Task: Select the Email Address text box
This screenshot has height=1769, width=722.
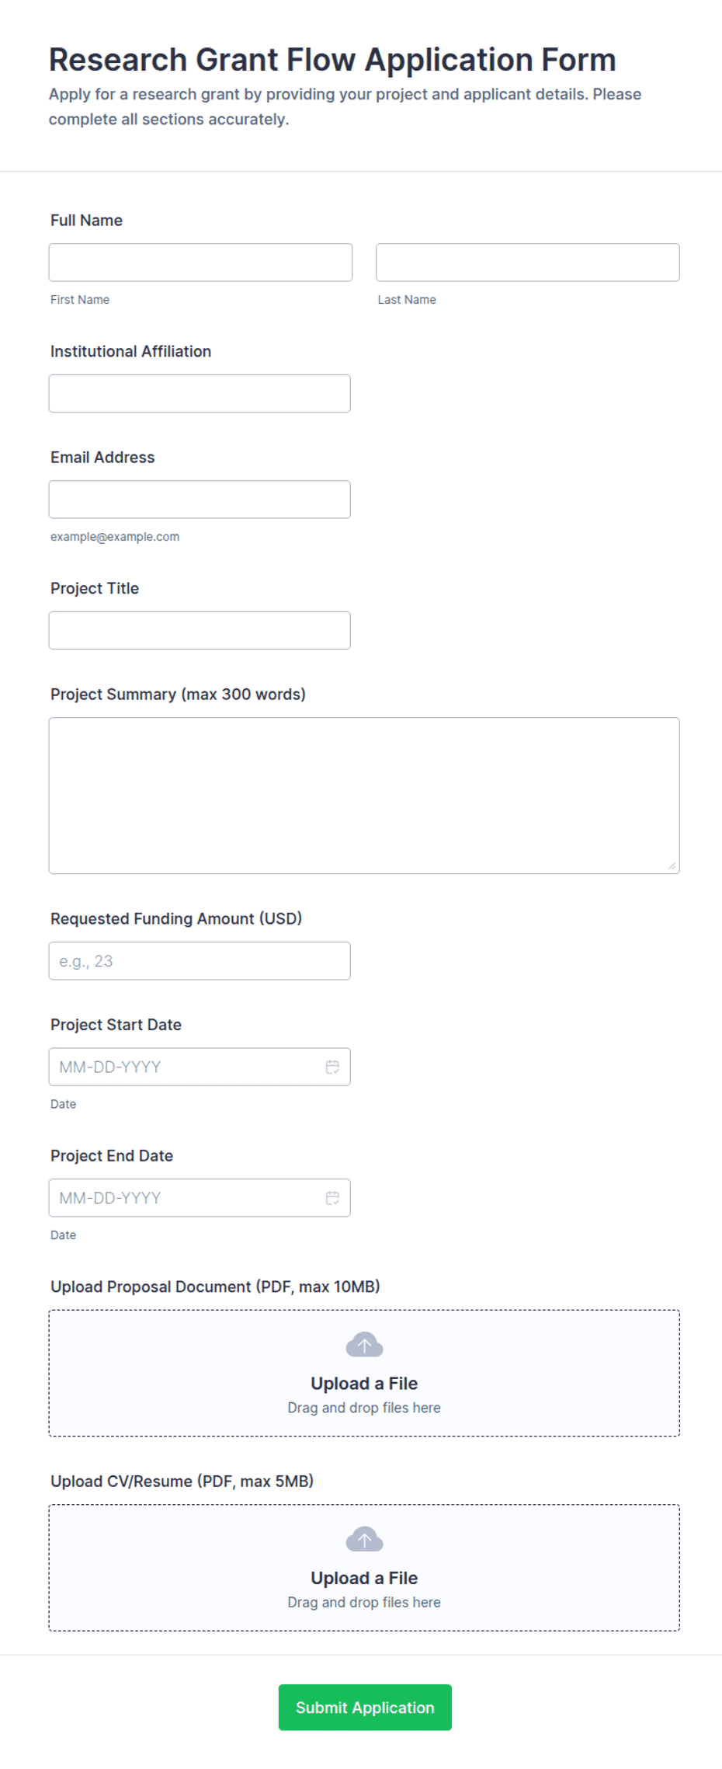Action: 200,500
